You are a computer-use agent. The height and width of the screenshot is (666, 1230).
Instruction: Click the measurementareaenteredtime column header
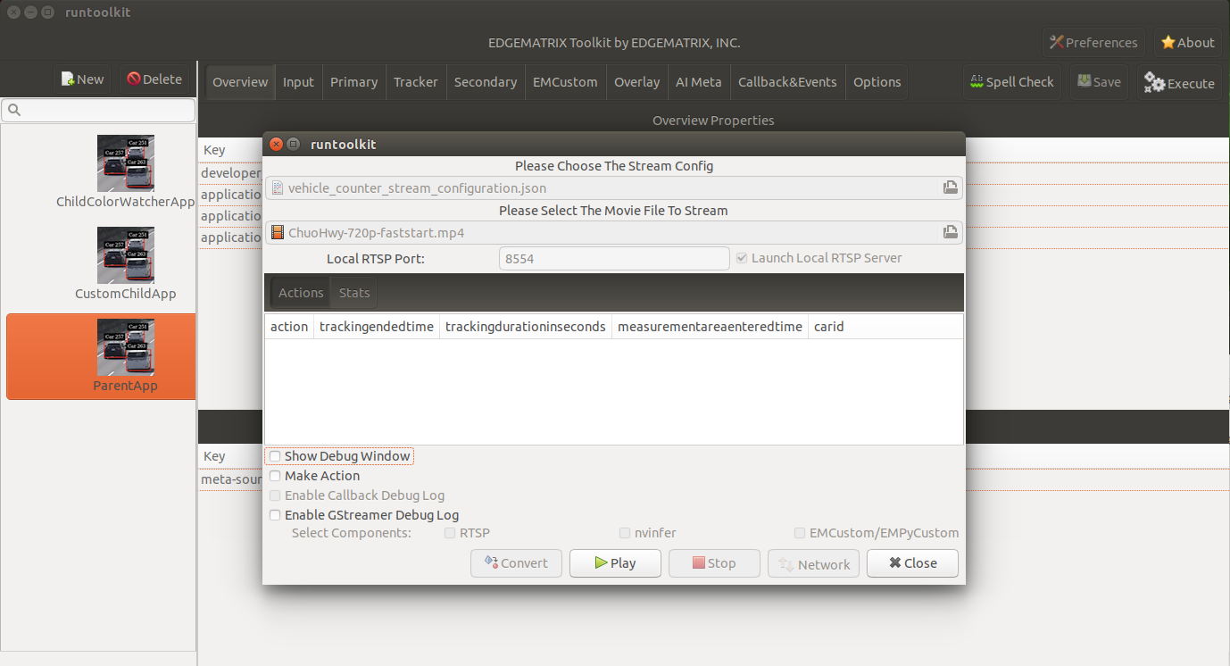click(710, 326)
